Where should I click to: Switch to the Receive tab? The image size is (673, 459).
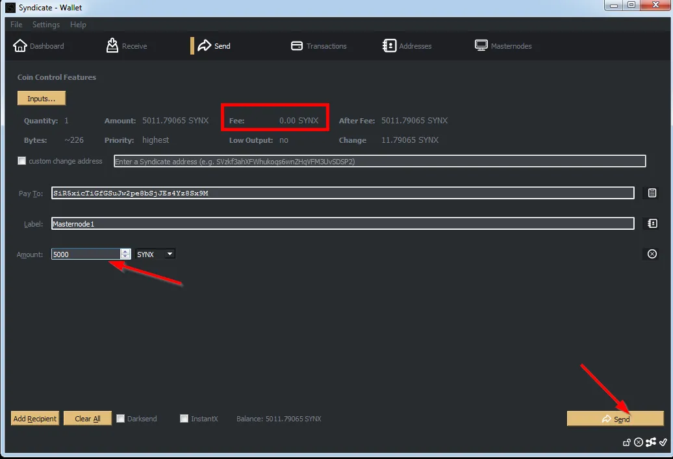[x=127, y=46]
